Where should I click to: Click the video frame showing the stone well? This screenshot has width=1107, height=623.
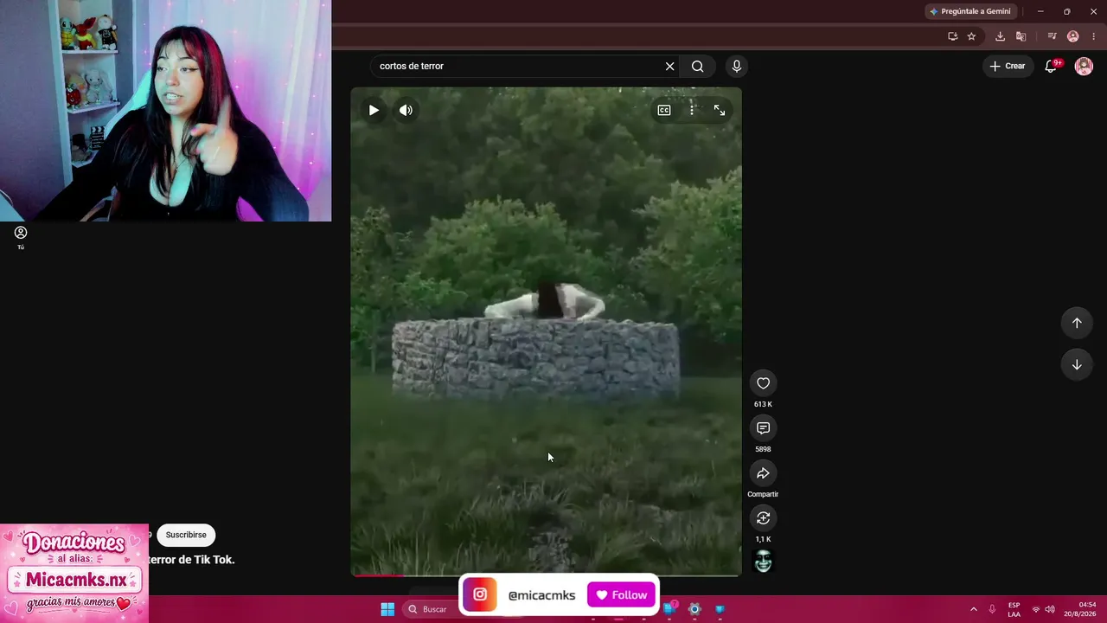(x=546, y=331)
